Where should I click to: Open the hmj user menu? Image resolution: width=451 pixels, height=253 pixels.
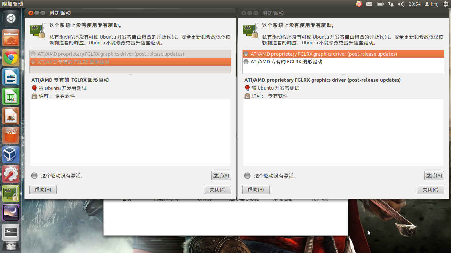(x=432, y=4)
